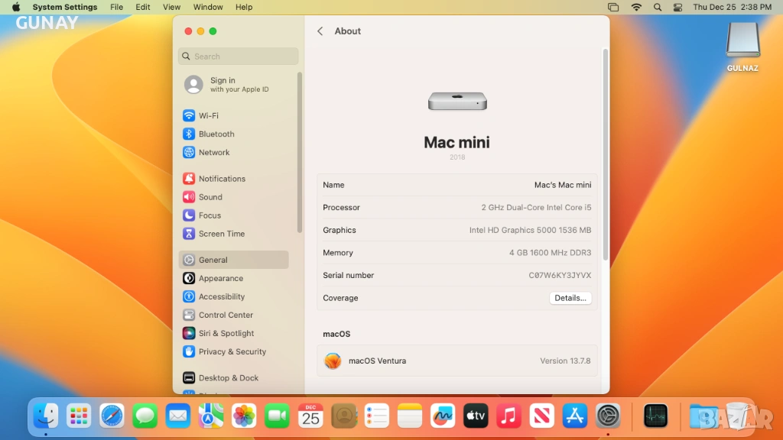The image size is (783, 440).
Task: Open the GULNAZ drive on desktop
Action: (742, 46)
